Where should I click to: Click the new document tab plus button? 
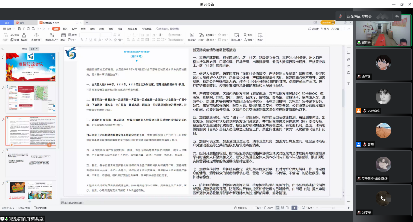tap(87, 22)
